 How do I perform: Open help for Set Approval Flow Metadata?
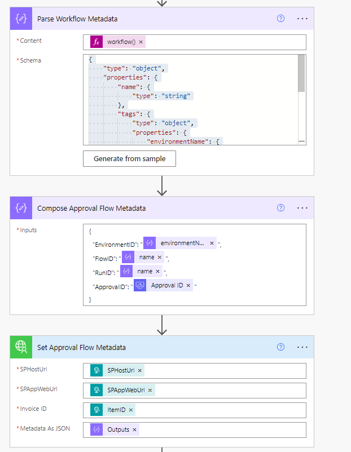280,347
